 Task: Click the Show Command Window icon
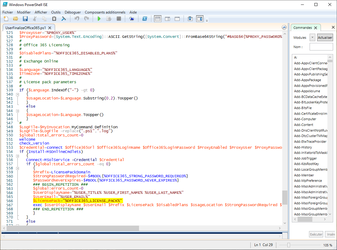[x=190, y=19]
